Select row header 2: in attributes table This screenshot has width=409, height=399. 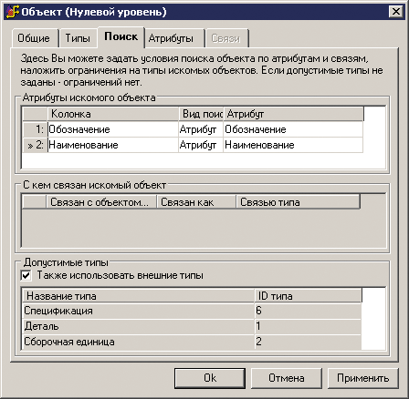coord(35,145)
